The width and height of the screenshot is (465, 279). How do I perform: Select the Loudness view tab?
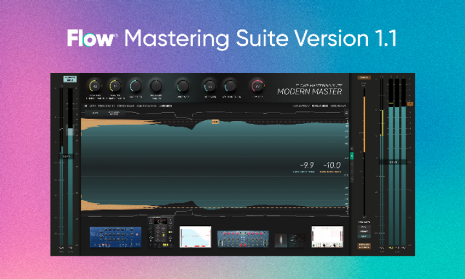pyautogui.click(x=165, y=106)
